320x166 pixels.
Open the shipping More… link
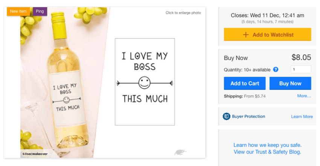click(x=304, y=96)
